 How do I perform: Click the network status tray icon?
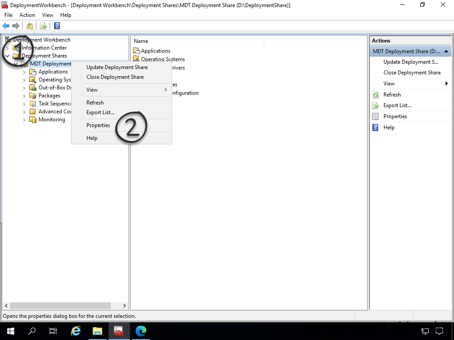pyautogui.click(x=425, y=331)
